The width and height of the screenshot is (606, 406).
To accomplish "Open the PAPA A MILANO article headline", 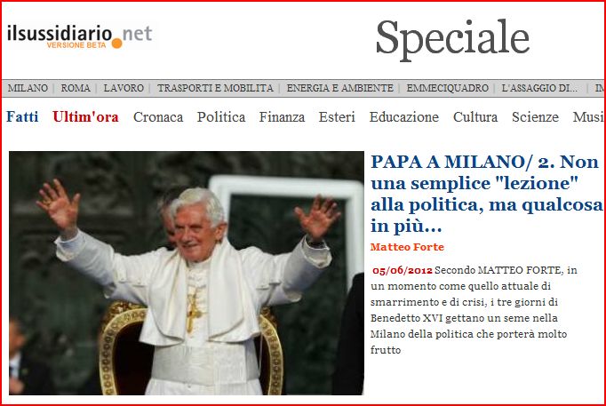I will click(x=486, y=194).
